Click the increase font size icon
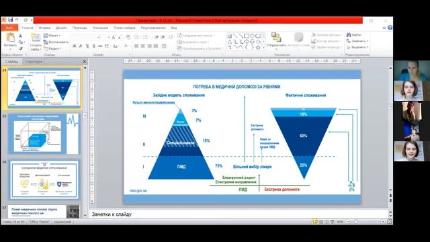430x242 pixels. click(x=114, y=37)
